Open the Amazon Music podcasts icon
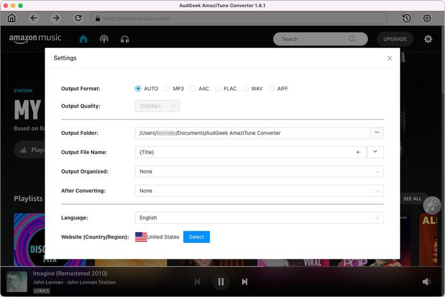 (104, 39)
